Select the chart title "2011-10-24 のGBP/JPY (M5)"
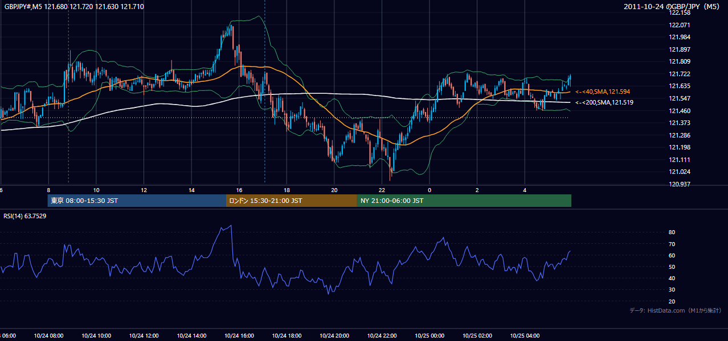 point(673,6)
